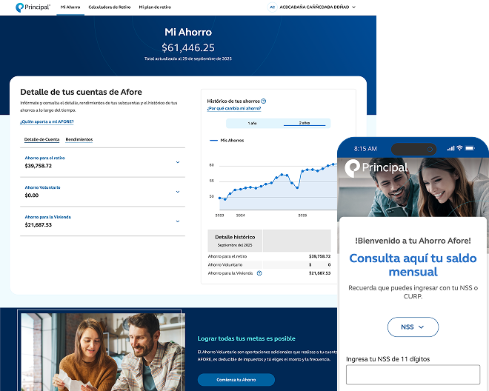
Task: Select the 1 año chart range
Action: pyautogui.click(x=253, y=123)
